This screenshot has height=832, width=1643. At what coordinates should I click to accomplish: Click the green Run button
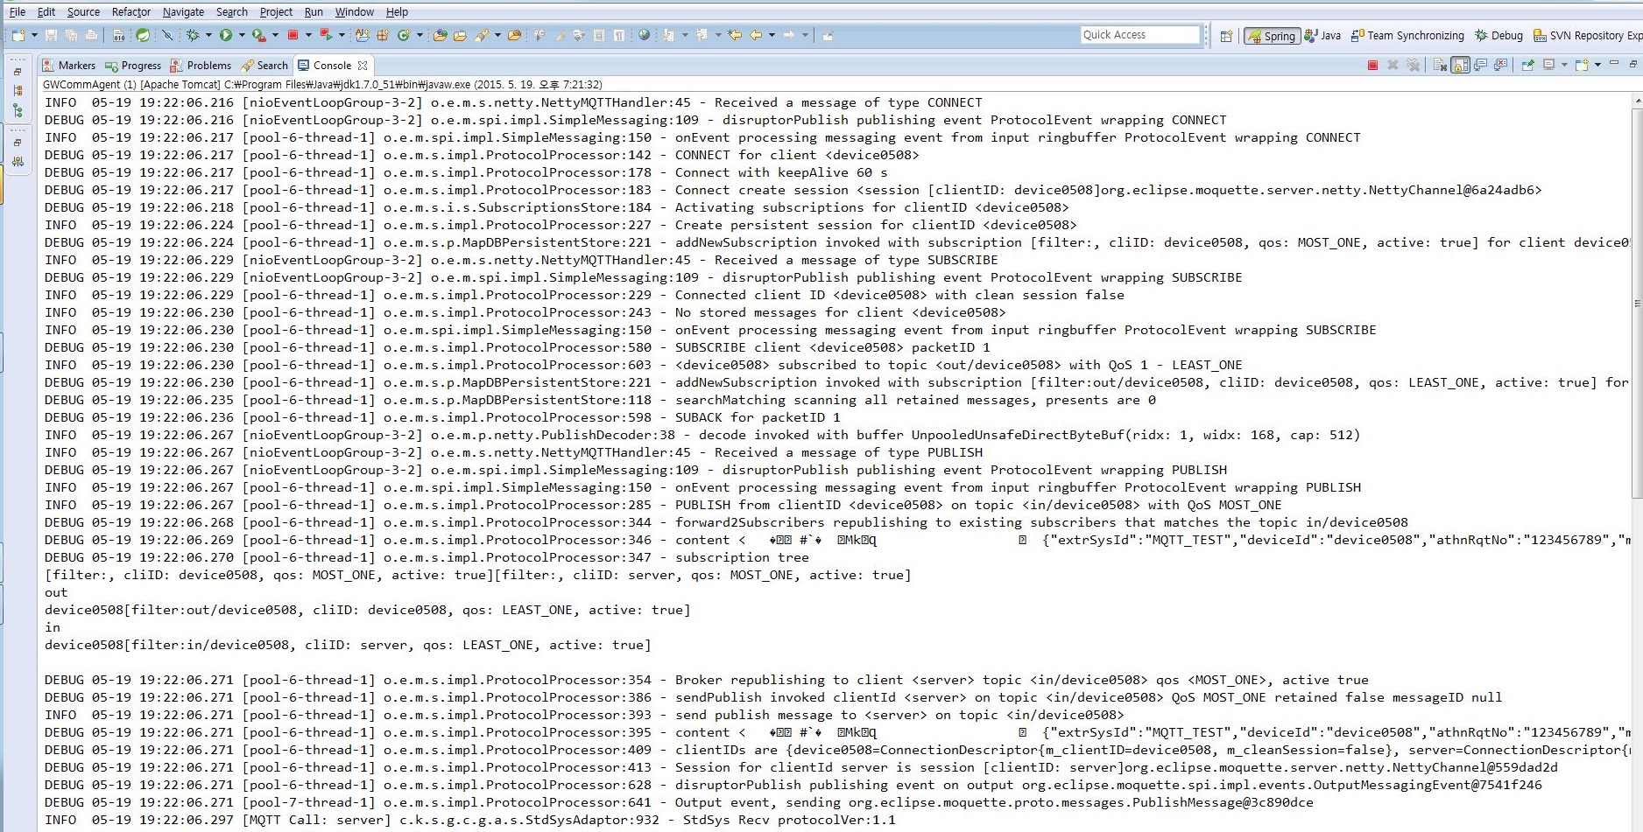(226, 35)
